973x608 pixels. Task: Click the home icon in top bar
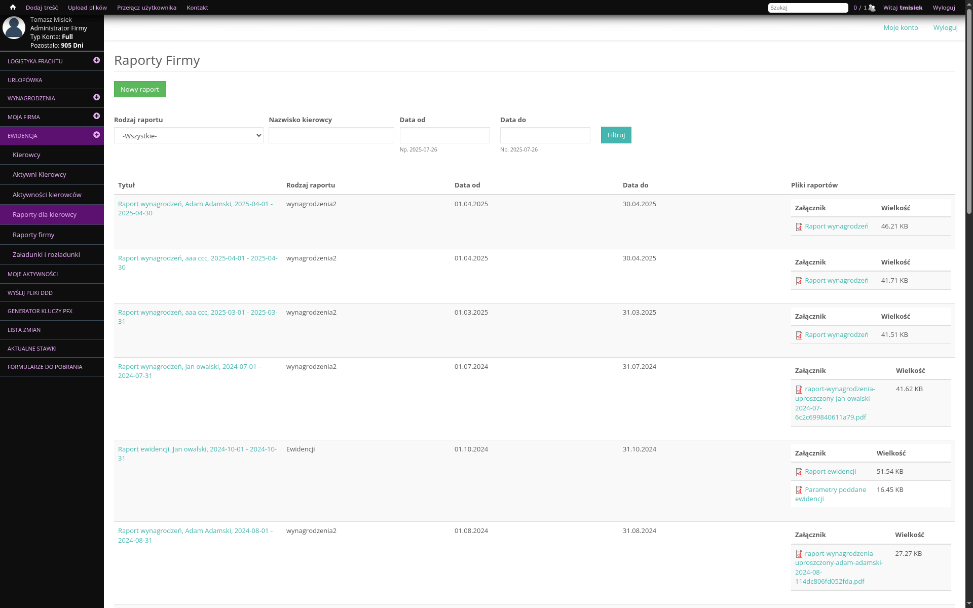point(13,8)
